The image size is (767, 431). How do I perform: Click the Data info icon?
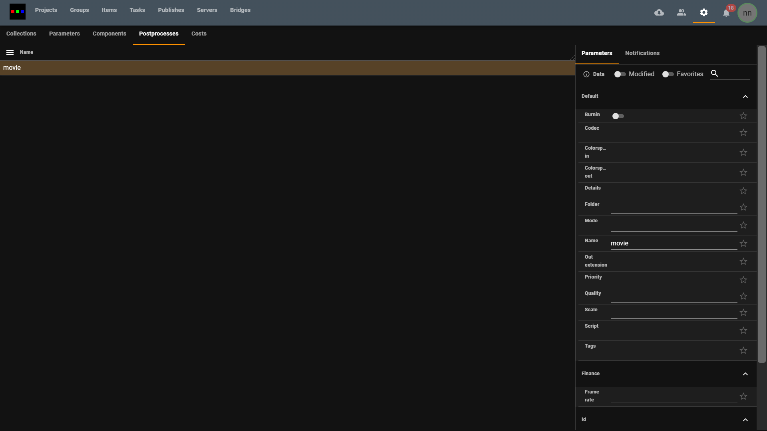pyautogui.click(x=586, y=74)
